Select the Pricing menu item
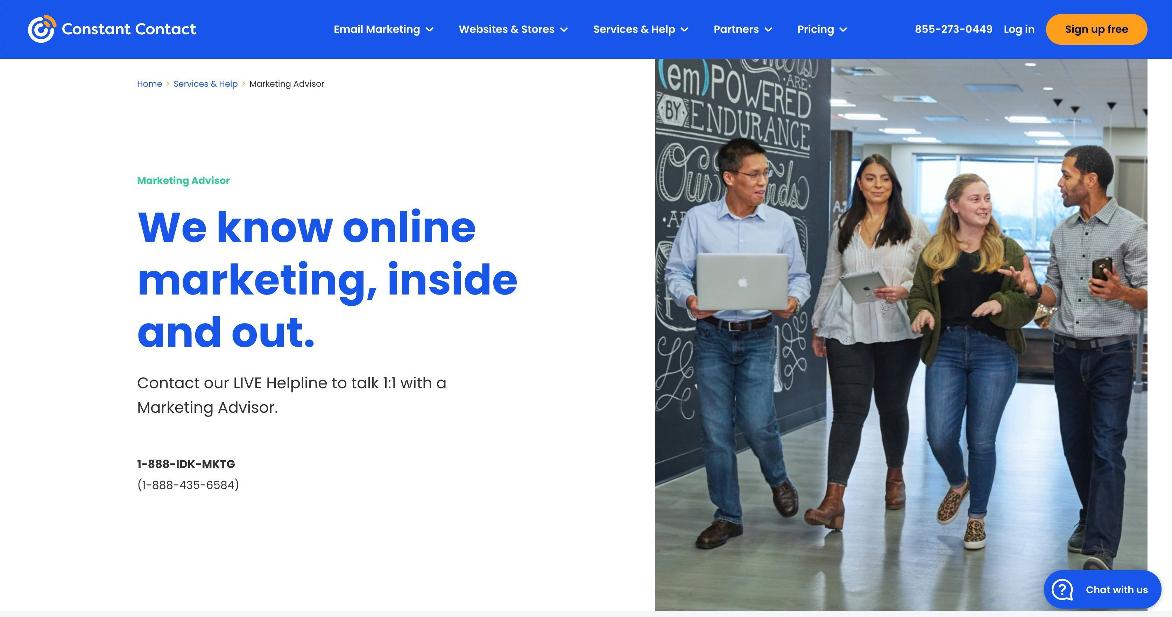Screen dimensions: 1172x617 pyautogui.click(x=815, y=29)
